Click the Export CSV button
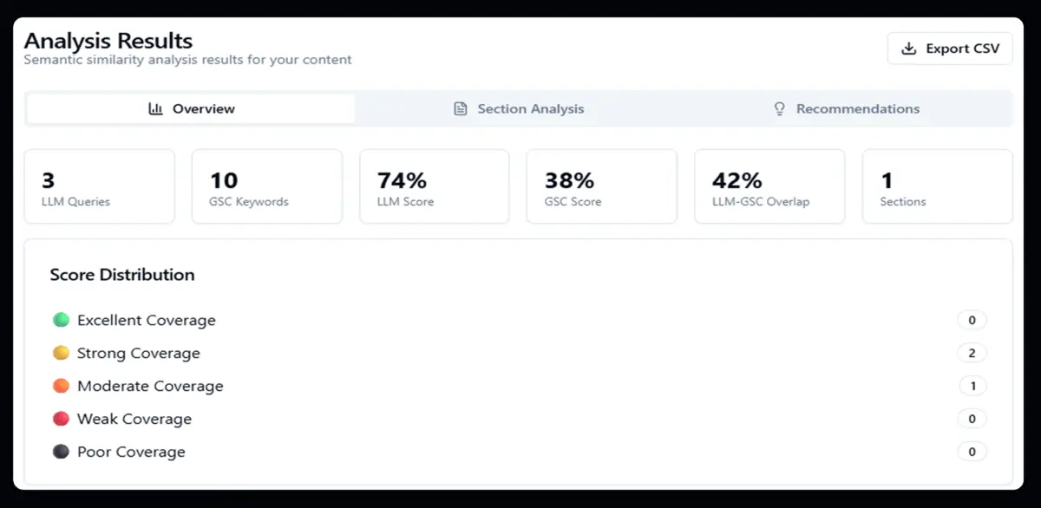Viewport: 1041px width, 508px height. (949, 49)
